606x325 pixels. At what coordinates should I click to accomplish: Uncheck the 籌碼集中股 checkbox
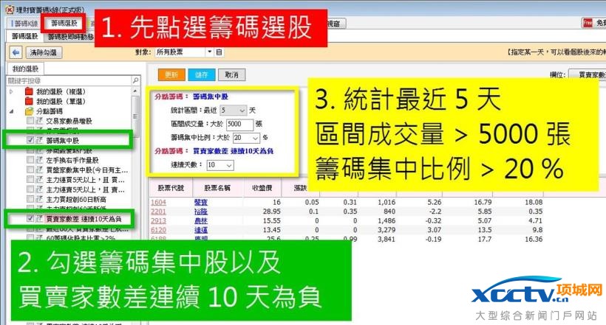click(30, 139)
